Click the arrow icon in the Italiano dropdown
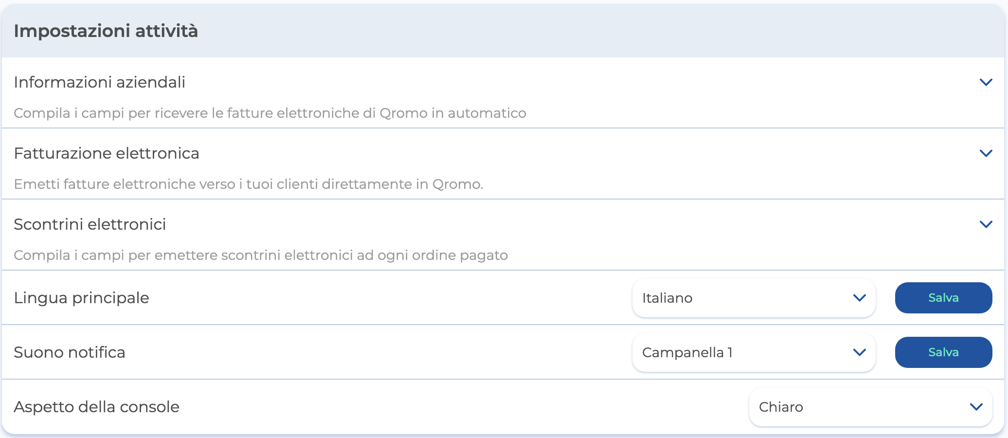Screen dimensions: 1008x438 (x=860, y=298)
